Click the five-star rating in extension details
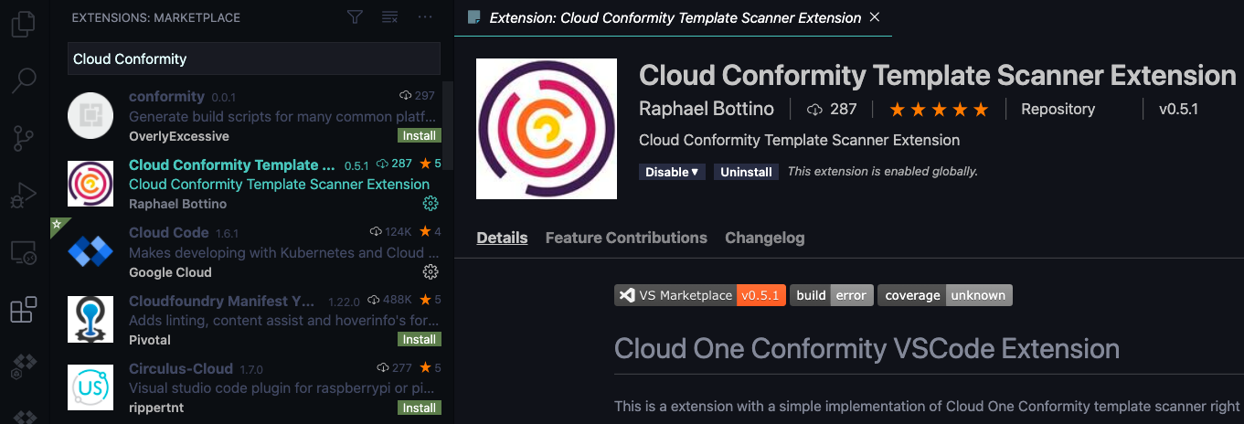Viewport: 1244px width, 424px height. click(x=939, y=110)
